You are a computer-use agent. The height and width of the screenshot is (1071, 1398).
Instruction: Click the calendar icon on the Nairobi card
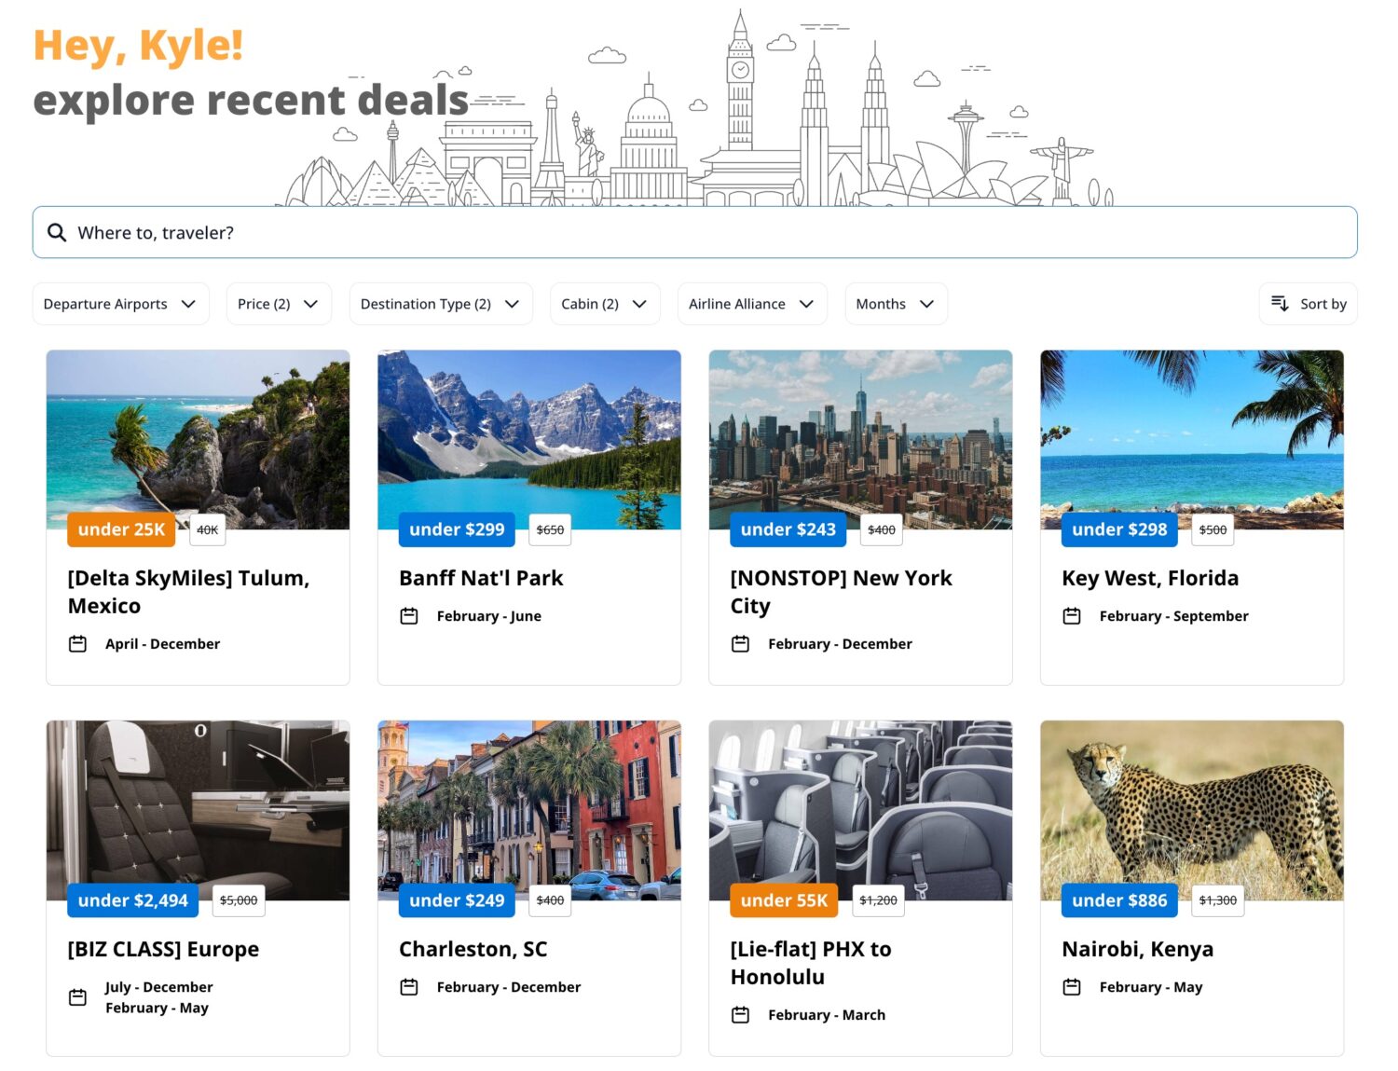pos(1074,986)
